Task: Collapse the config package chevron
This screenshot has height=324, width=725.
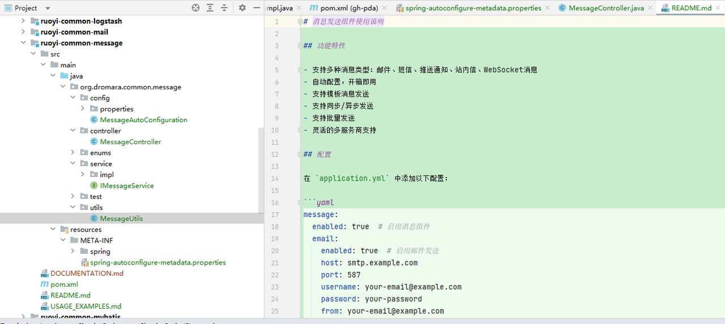Action: 73,98
